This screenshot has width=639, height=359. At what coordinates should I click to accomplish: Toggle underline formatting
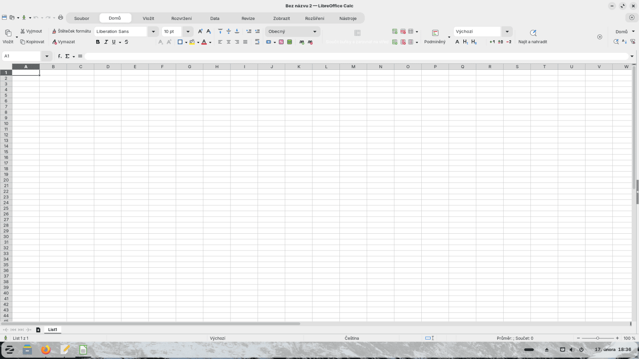click(114, 42)
